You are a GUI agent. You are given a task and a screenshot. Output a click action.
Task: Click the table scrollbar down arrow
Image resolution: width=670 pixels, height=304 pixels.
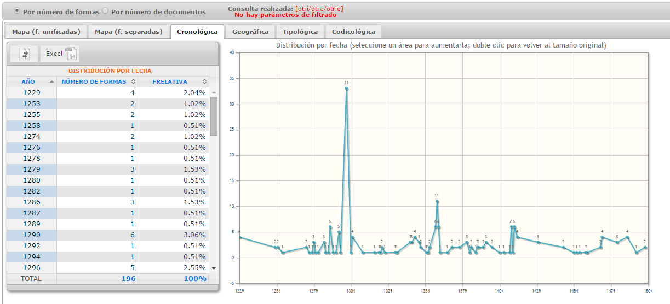tap(214, 268)
